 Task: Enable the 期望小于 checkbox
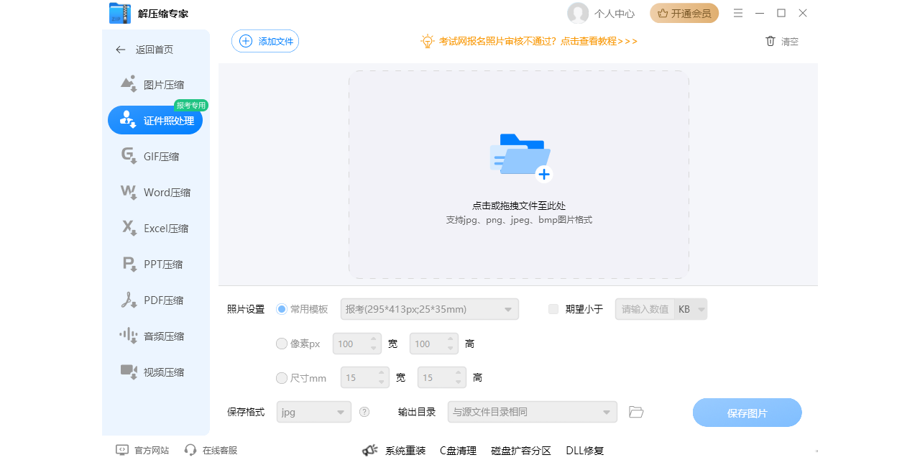tap(553, 309)
